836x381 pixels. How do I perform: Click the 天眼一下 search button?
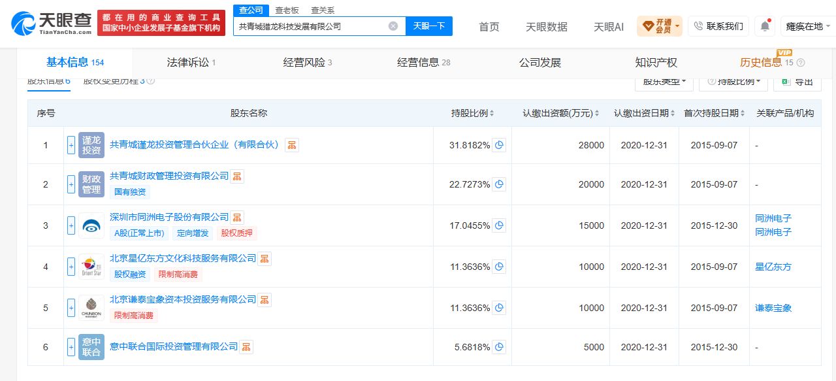[x=429, y=26]
